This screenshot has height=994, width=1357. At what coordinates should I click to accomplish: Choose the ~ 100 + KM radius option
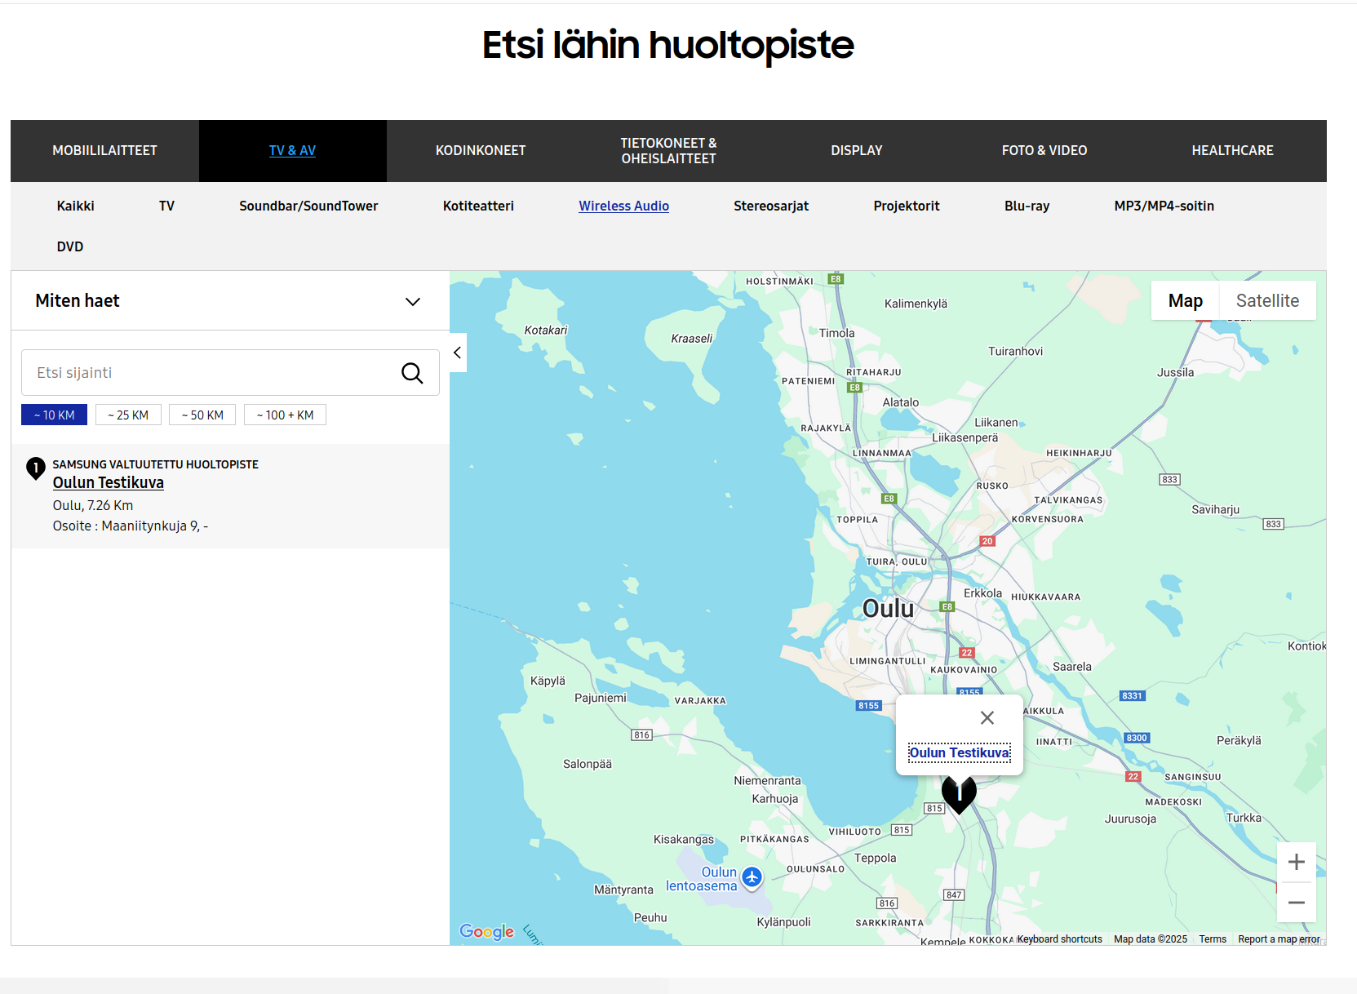point(285,415)
